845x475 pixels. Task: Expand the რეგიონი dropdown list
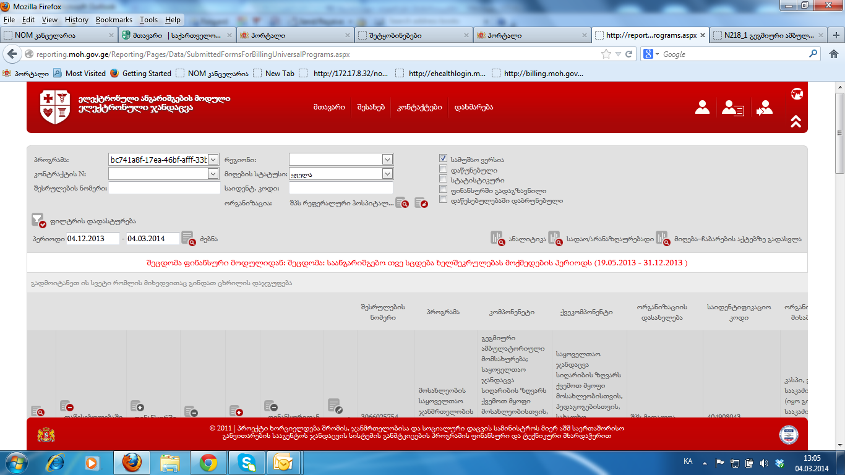(387, 160)
